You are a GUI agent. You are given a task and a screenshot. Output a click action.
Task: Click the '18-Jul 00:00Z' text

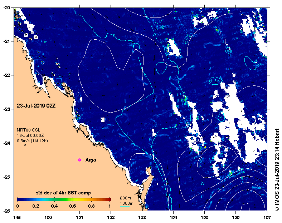(30, 135)
